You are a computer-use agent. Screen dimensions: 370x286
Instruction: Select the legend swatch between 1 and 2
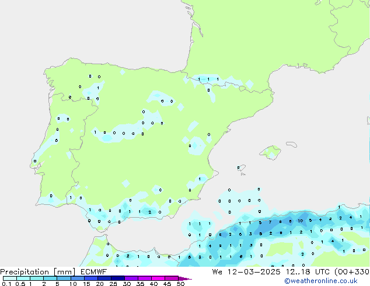pyautogui.click(x=37, y=278)
